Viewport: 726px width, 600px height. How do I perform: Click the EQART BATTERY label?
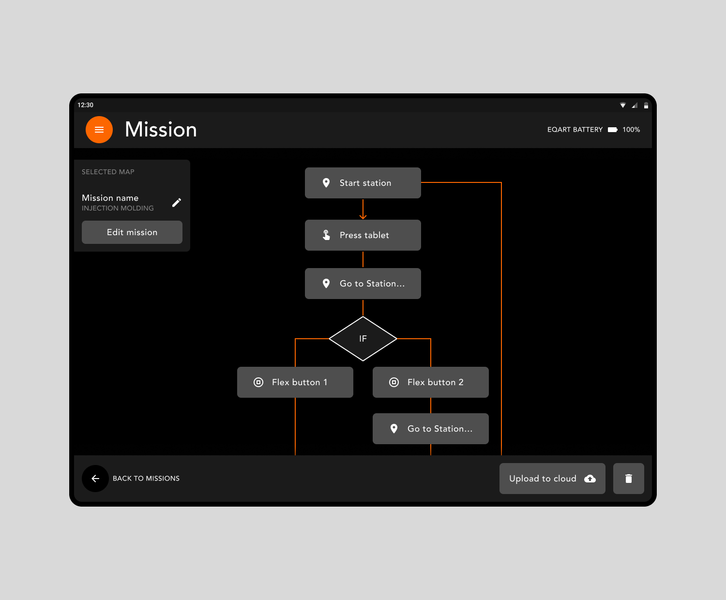pyautogui.click(x=575, y=130)
